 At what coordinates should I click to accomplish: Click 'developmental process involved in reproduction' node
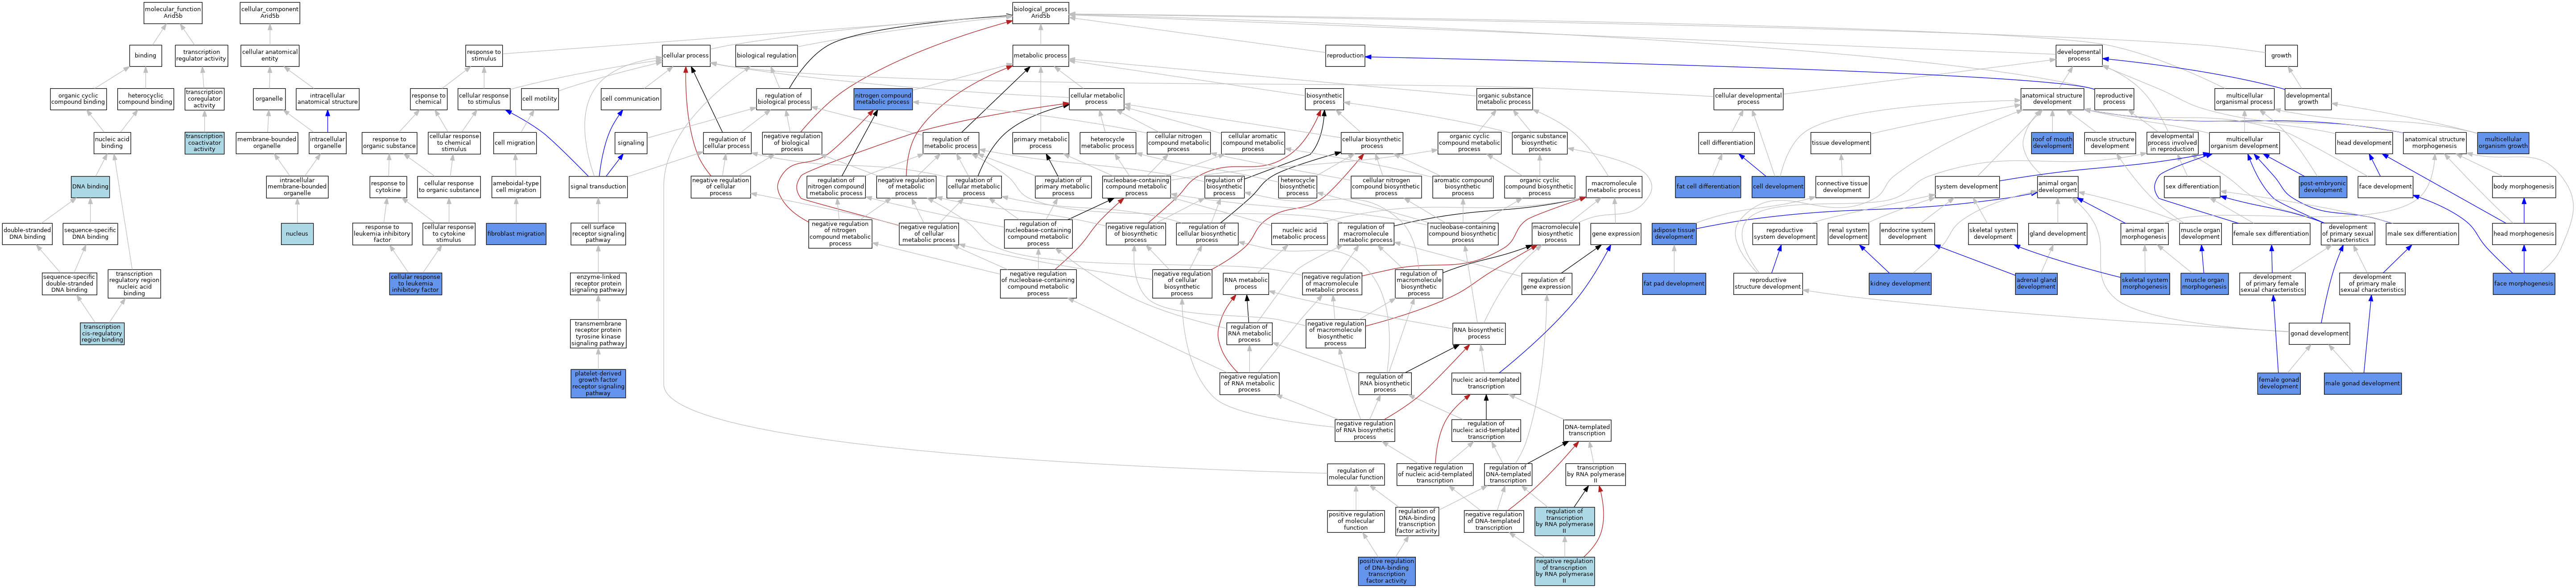[2172, 143]
